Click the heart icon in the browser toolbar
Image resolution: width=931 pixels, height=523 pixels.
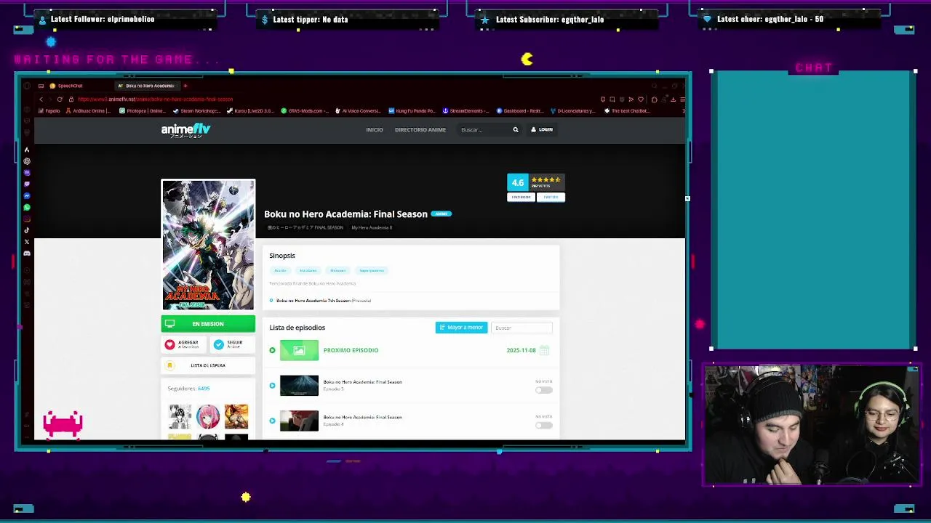pyautogui.click(x=641, y=100)
